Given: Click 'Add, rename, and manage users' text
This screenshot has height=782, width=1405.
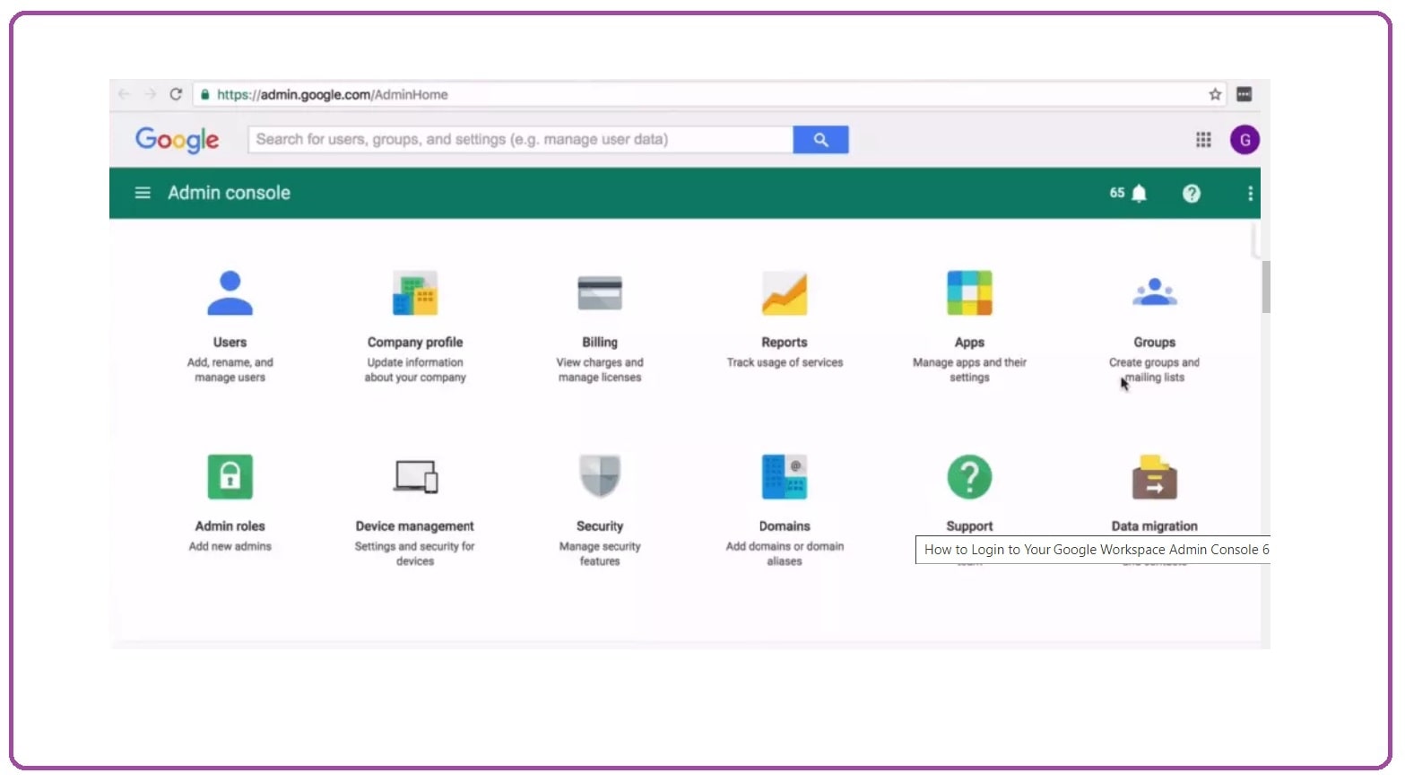Looking at the screenshot, I should click(230, 370).
